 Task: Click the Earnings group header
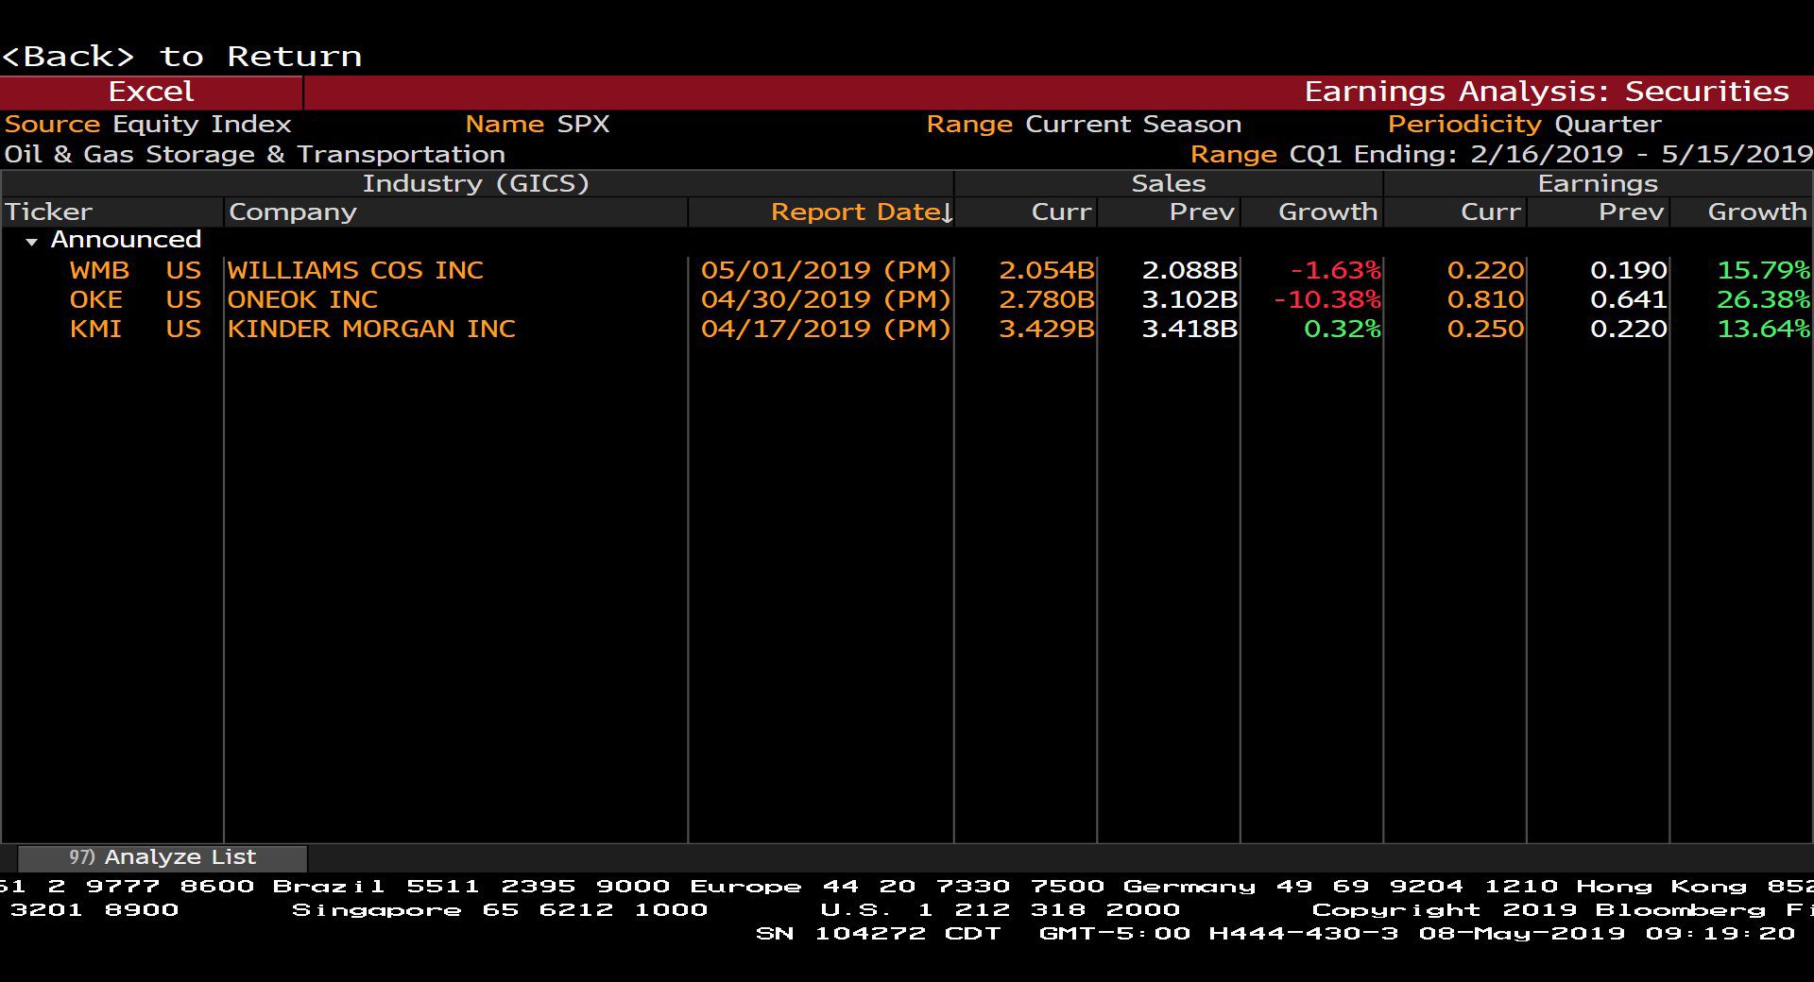point(1598,183)
